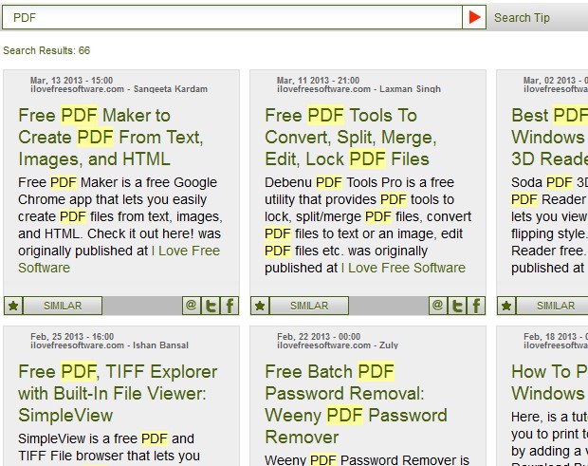Open Free PDF Tools To Convert article
Screen dimensions: 588x466
347,137
